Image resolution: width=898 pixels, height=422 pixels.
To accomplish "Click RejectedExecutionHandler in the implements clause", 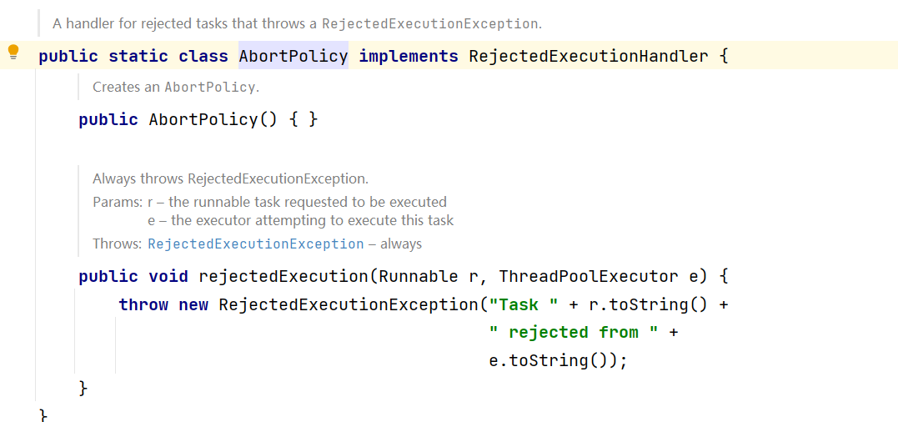I will tap(589, 56).
